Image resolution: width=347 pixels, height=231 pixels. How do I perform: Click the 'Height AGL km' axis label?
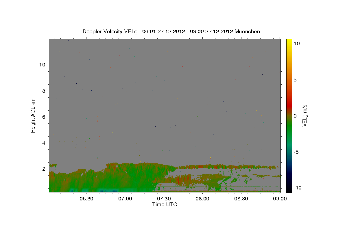(x=33, y=115)
